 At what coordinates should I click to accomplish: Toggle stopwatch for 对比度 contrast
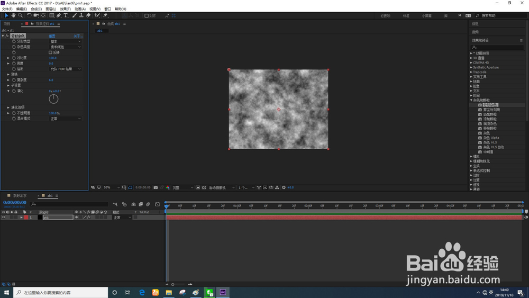tap(14, 58)
